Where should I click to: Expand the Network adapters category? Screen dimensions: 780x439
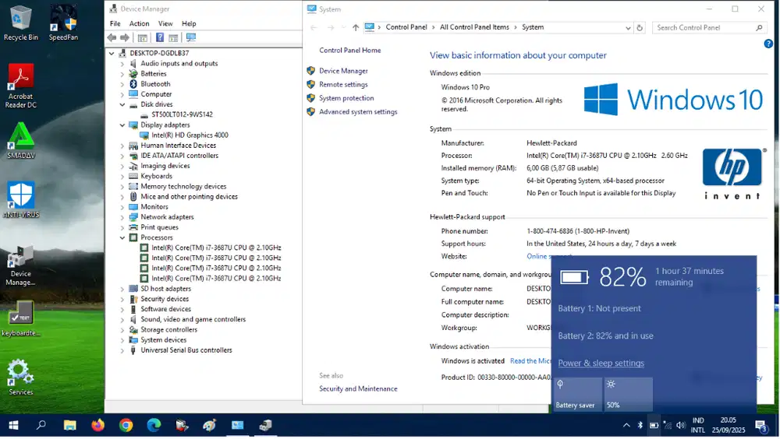pos(122,217)
